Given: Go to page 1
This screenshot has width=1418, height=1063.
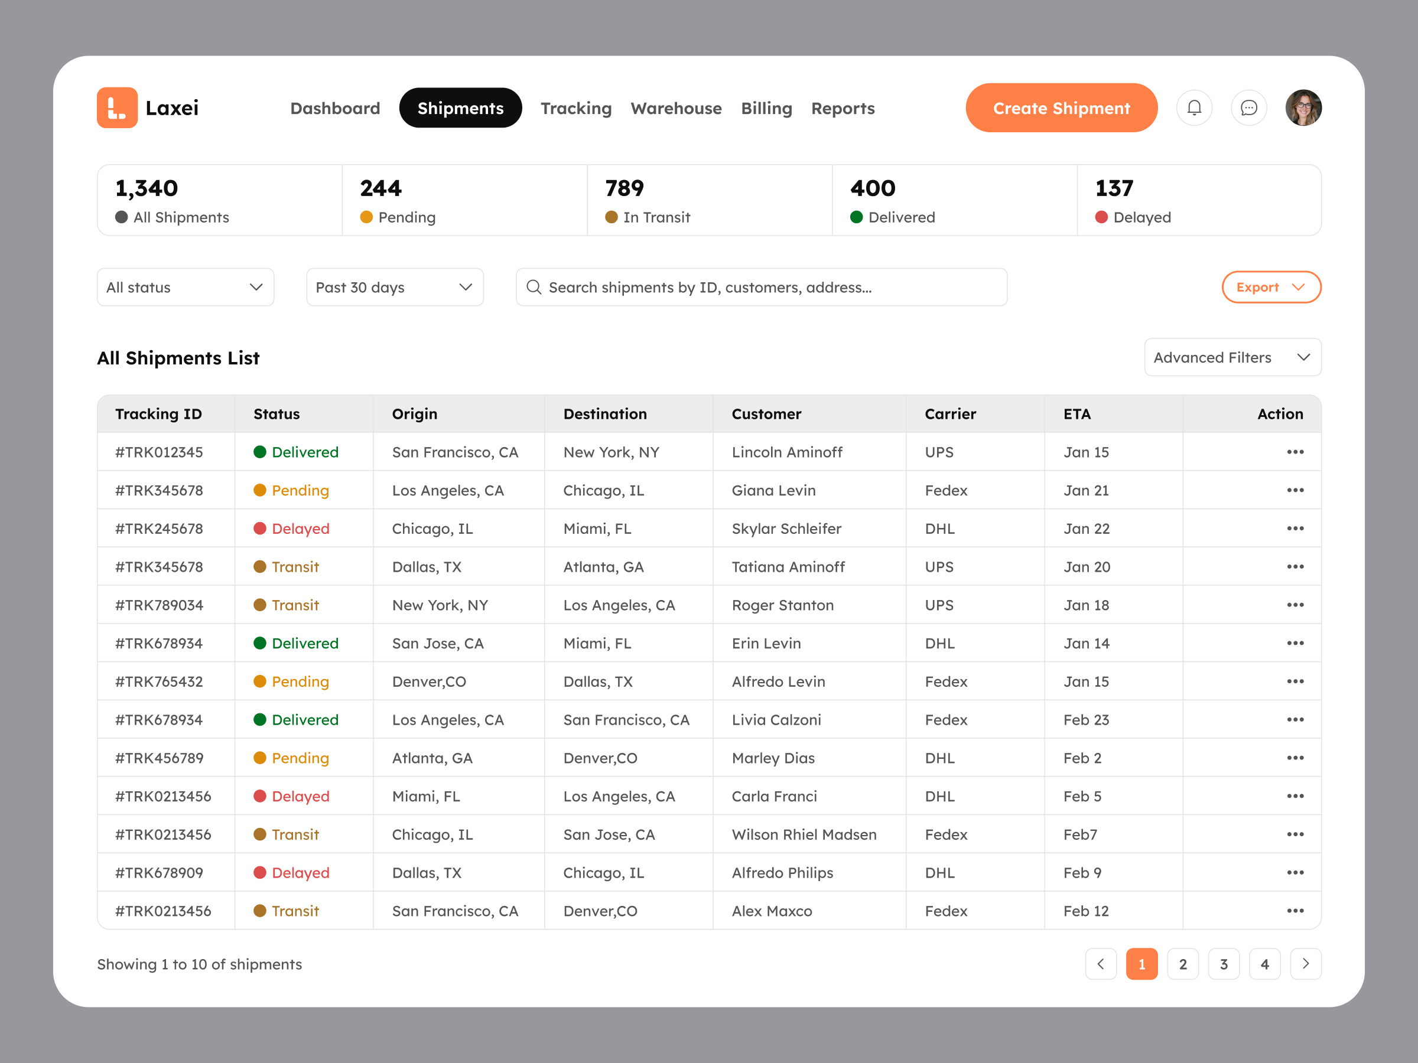Looking at the screenshot, I should [x=1141, y=964].
